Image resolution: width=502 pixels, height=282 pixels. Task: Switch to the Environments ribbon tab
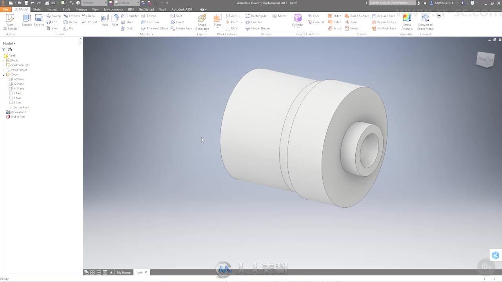pyautogui.click(x=113, y=9)
